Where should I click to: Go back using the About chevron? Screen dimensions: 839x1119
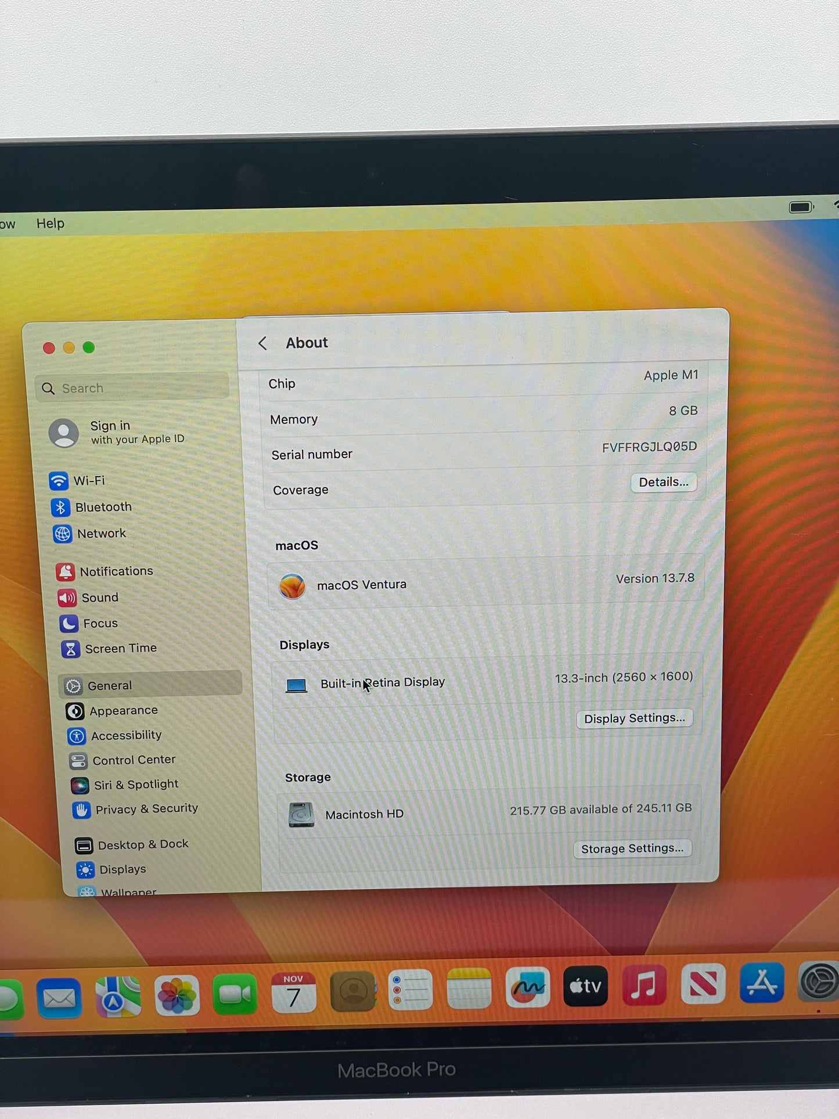click(x=262, y=343)
